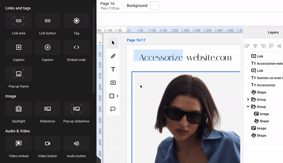Select the Sunnies on even text layer
Image resolution: width=283 pixels, height=163 pixels.
tap(267, 78)
